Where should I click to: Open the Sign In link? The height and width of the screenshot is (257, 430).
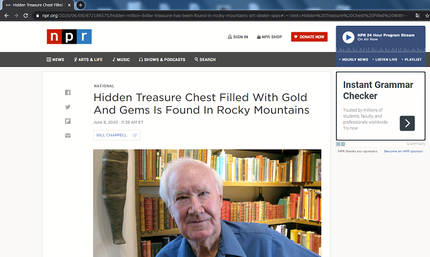pyautogui.click(x=238, y=37)
